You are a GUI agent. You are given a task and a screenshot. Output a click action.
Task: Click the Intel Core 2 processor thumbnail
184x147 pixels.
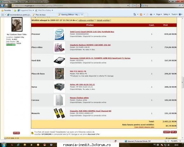click(x=59, y=34)
